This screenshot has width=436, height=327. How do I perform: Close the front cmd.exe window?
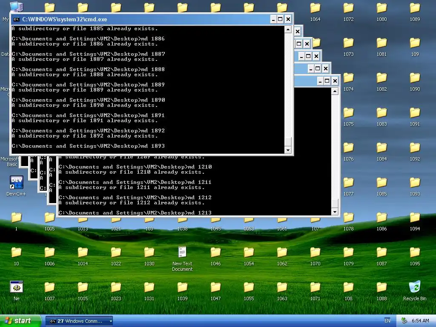pos(288,19)
